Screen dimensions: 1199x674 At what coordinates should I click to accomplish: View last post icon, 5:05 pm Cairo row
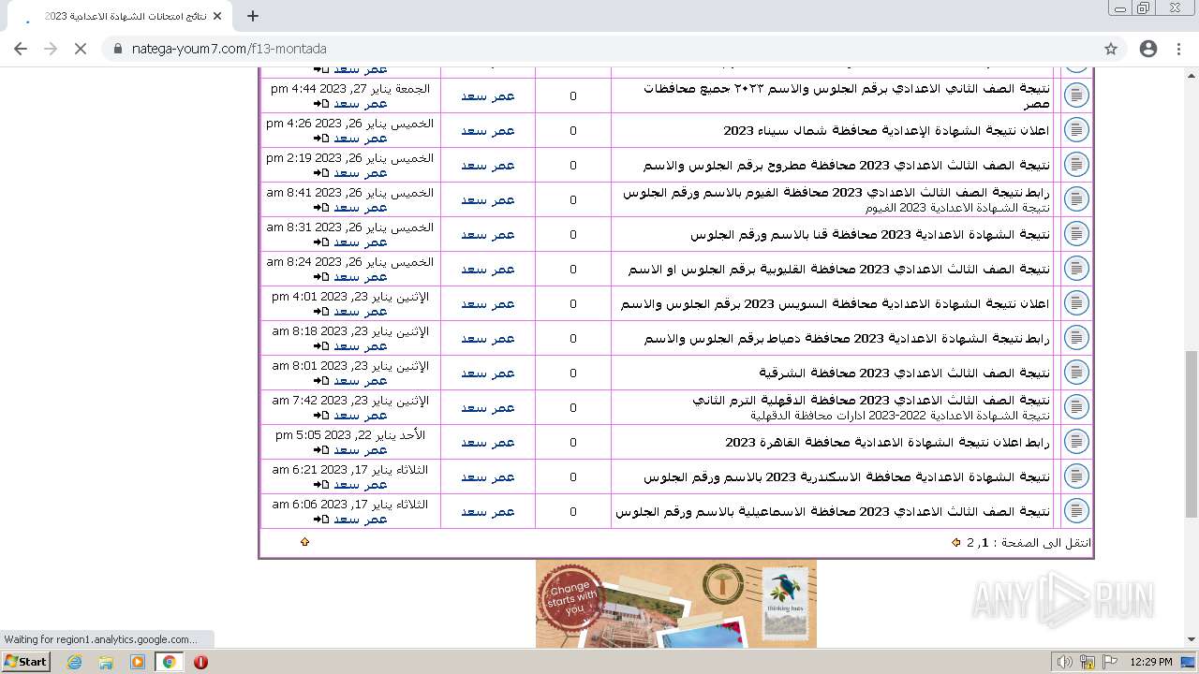[x=321, y=450]
